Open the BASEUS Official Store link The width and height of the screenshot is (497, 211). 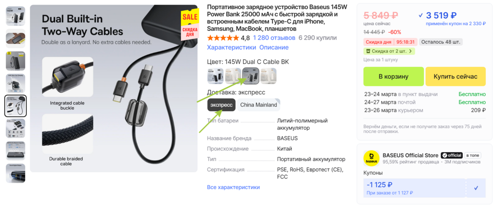[x=410, y=155]
